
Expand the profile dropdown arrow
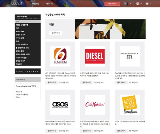[x=131, y=4]
